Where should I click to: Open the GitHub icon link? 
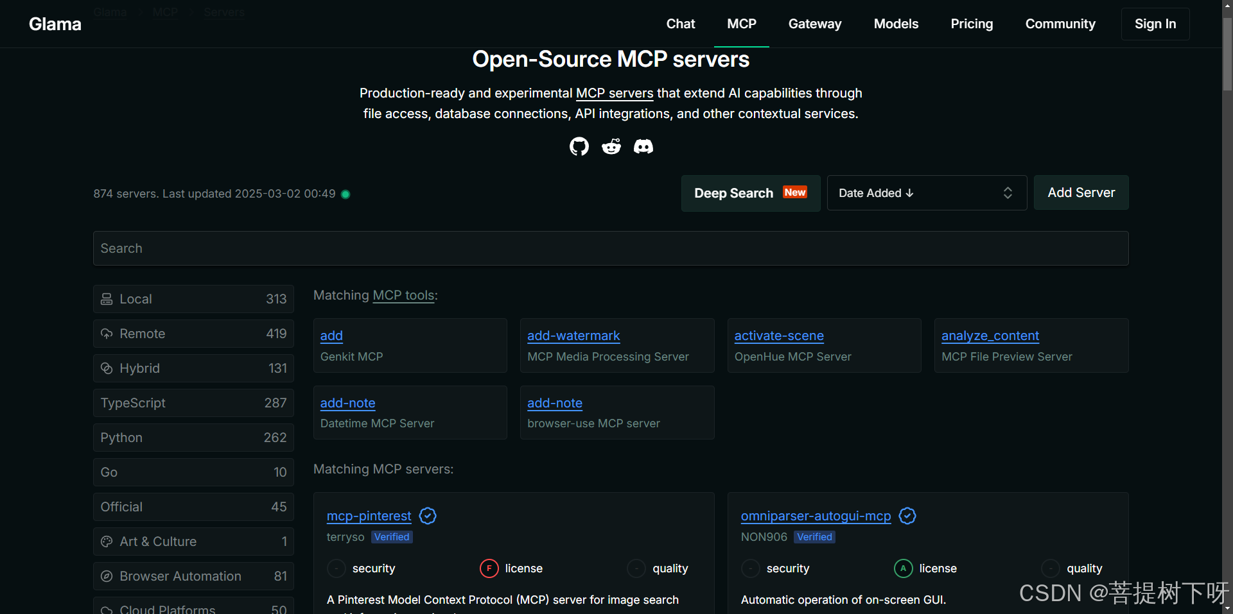[579, 146]
